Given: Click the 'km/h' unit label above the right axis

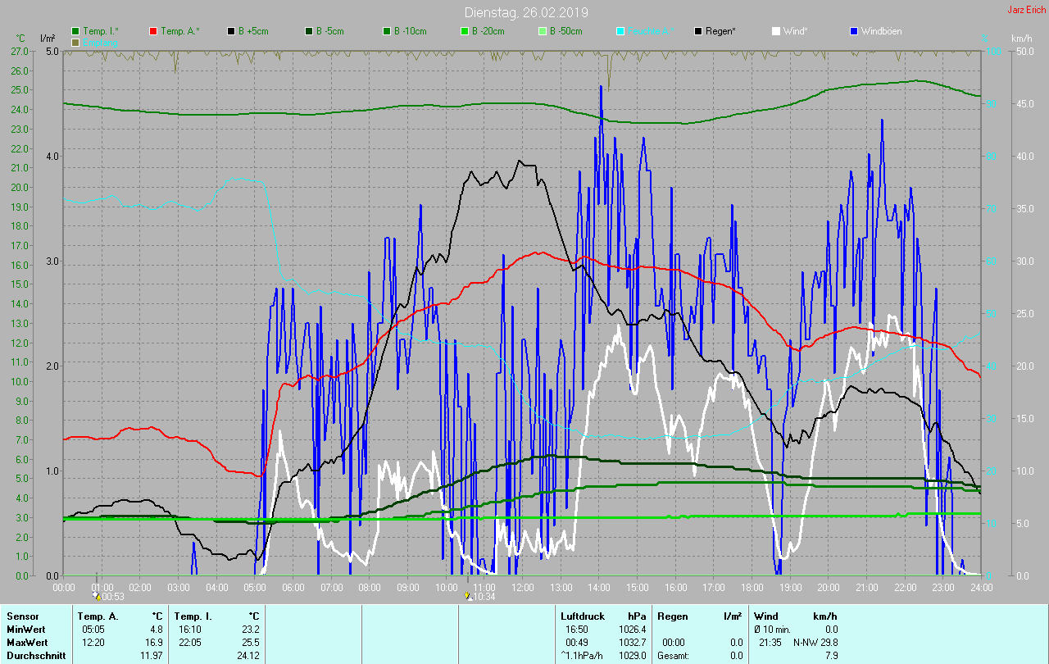Looking at the screenshot, I should coord(1021,39).
